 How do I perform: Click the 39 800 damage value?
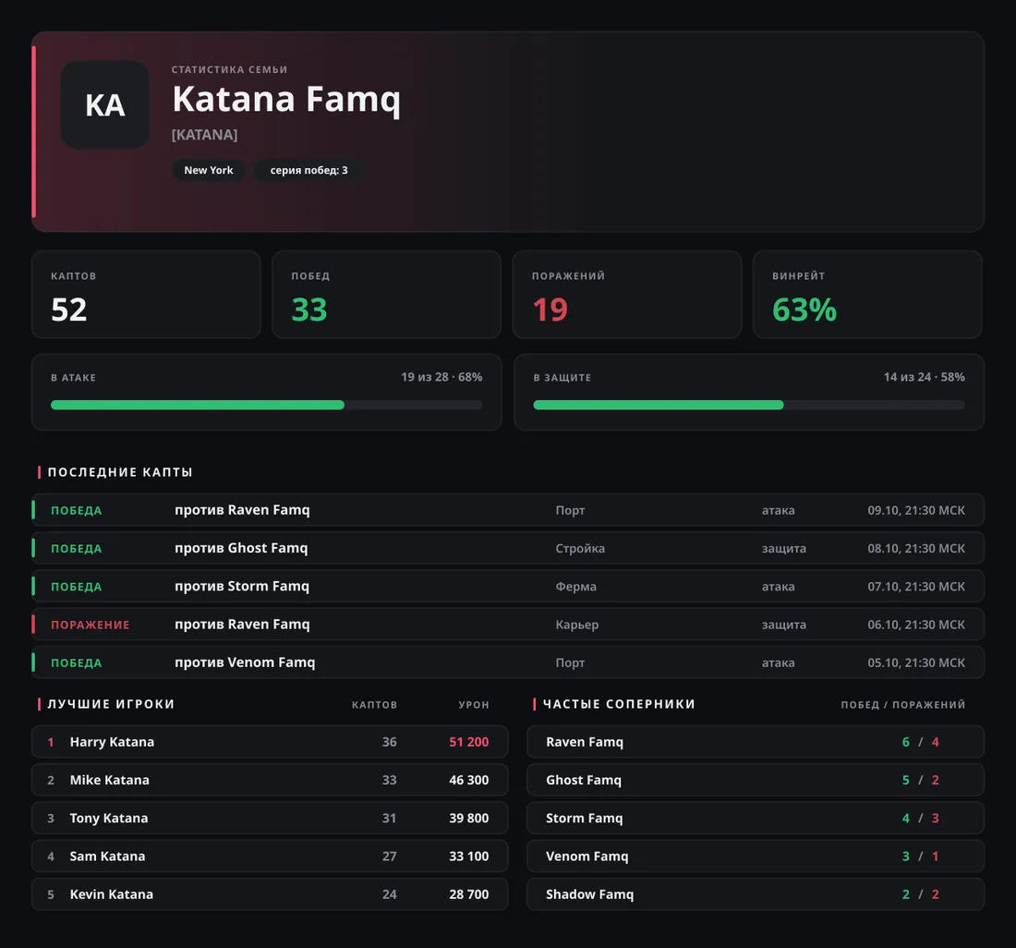tap(468, 819)
